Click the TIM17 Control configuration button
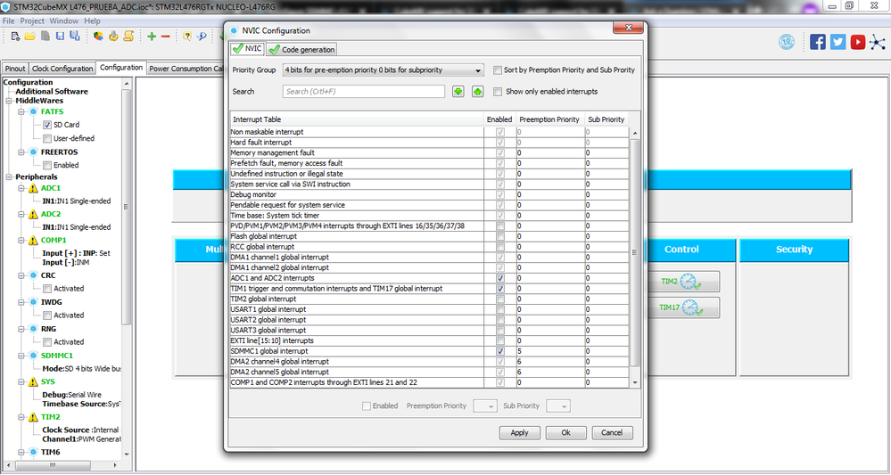 (x=680, y=307)
